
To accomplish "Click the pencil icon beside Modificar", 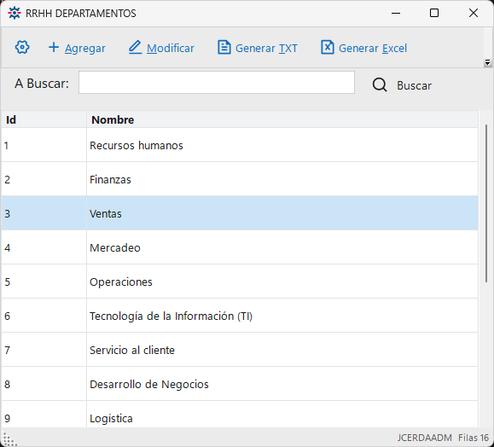I will 135,47.
